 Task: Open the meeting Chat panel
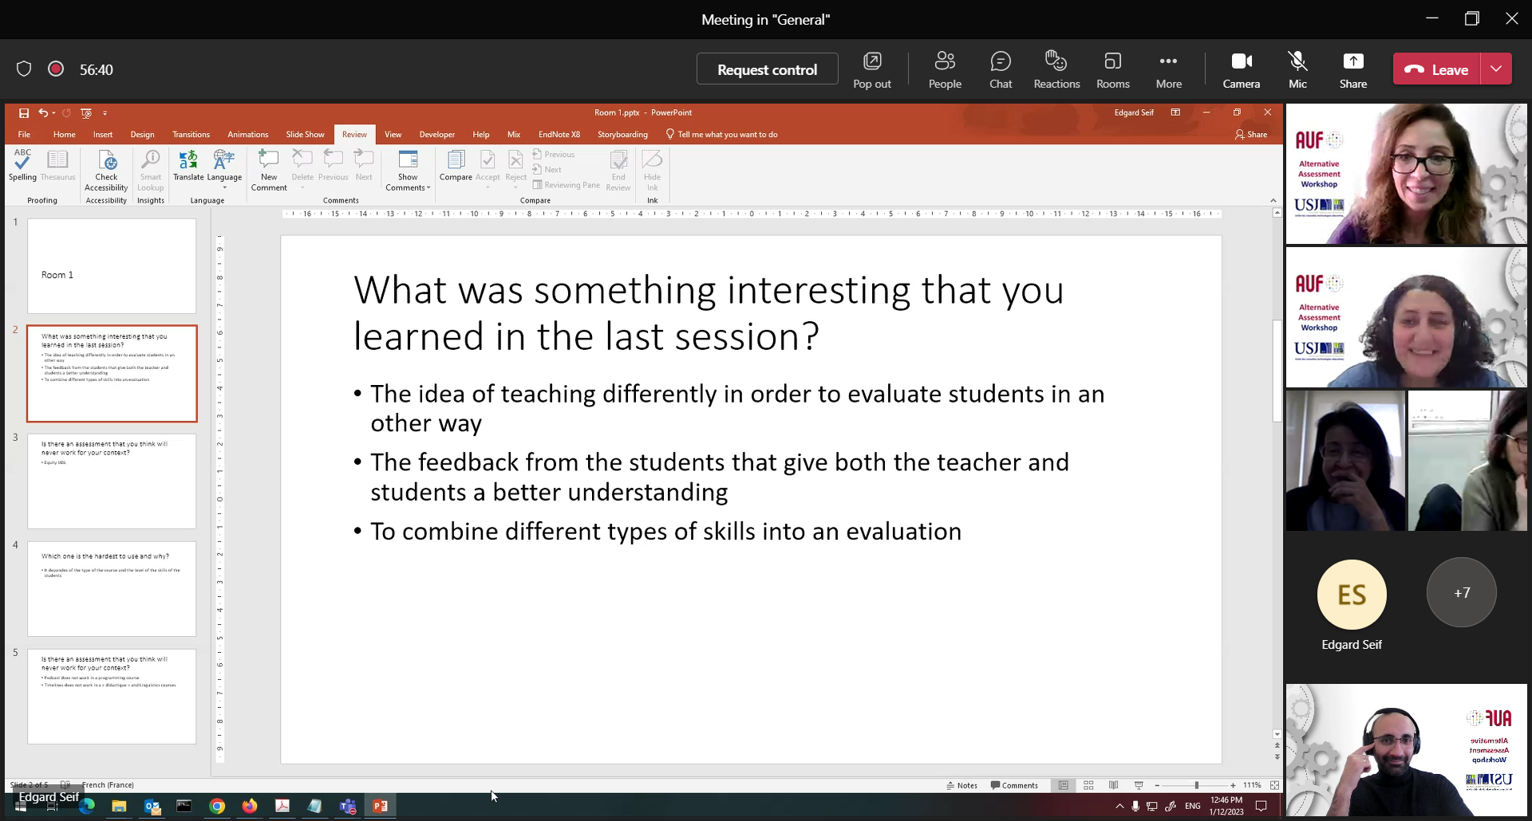pyautogui.click(x=1001, y=69)
